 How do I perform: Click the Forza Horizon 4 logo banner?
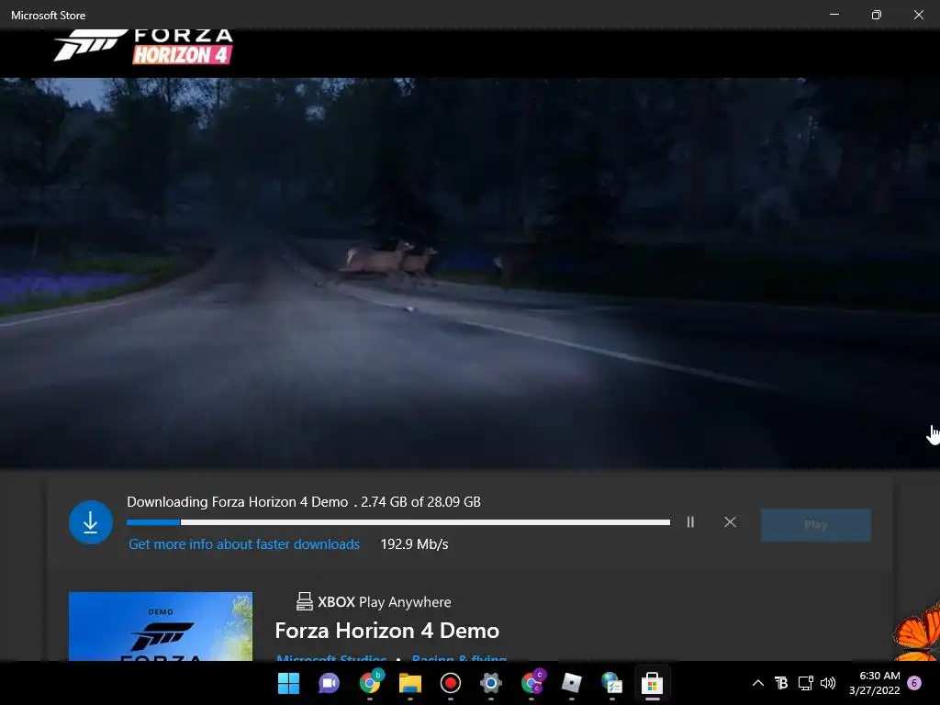(143, 46)
